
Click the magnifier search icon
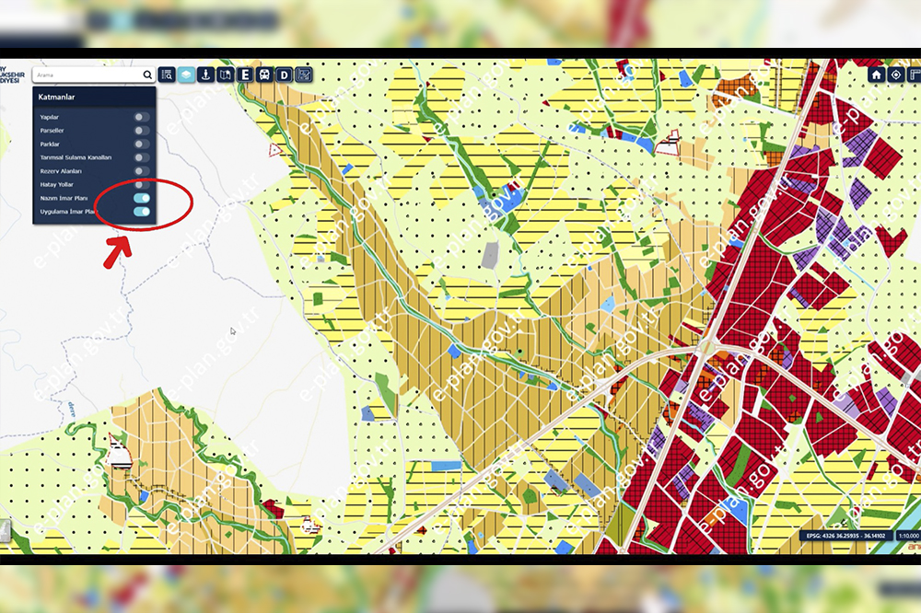pos(147,75)
